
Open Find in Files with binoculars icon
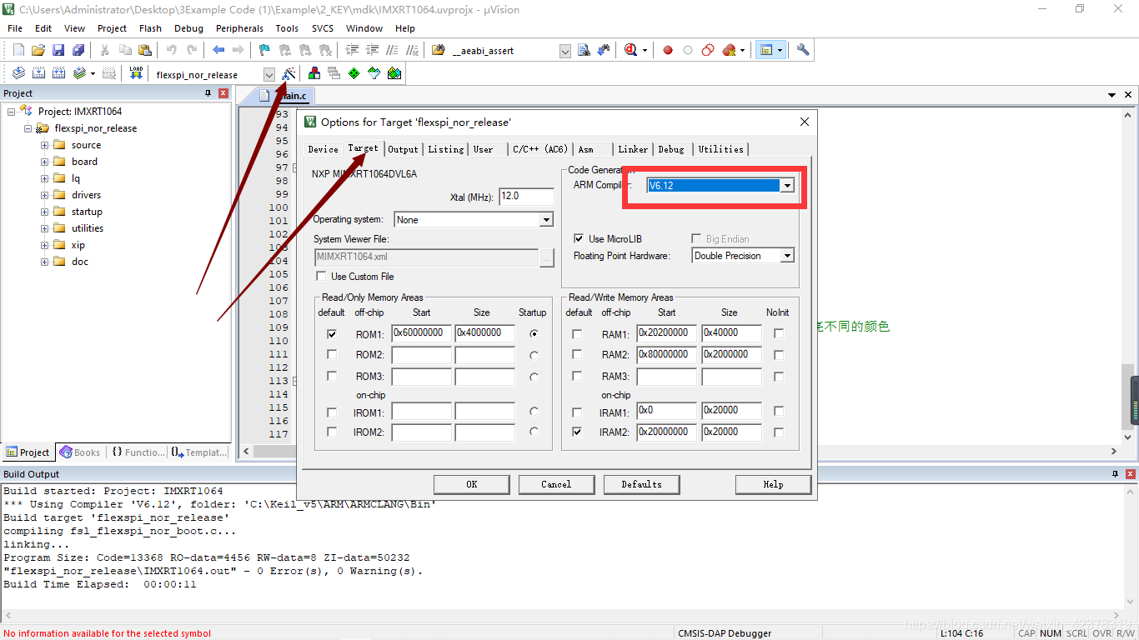pyautogui.click(x=584, y=49)
